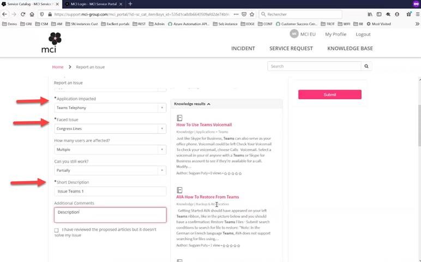
Task: Open the shield tracking protection icon
Action: 41,14
